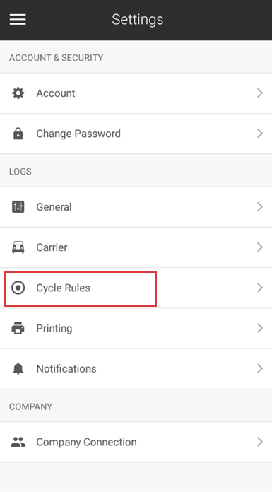Tap the Cycle Rules text label
Image resolution: width=272 pixels, height=492 pixels.
tap(63, 288)
